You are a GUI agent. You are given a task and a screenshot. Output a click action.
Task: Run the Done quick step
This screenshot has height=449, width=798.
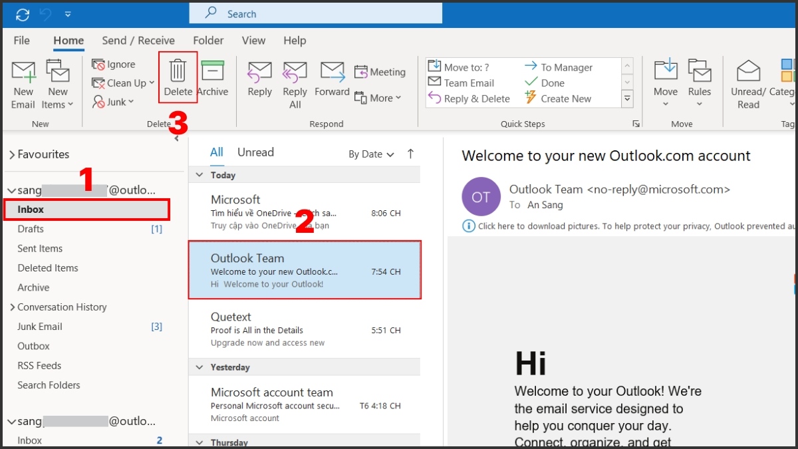tap(545, 82)
